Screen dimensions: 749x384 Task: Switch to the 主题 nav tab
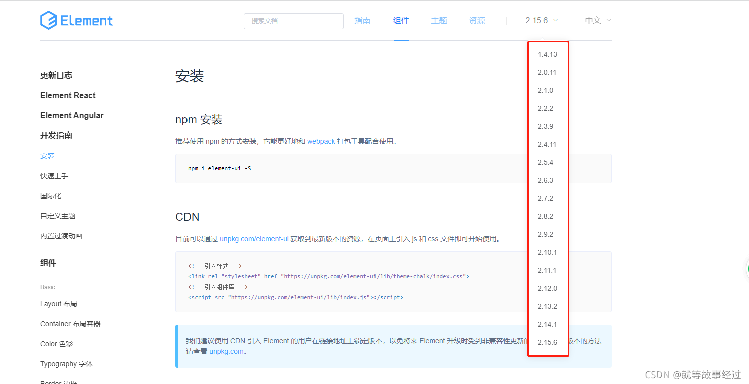pyautogui.click(x=439, y=21)
